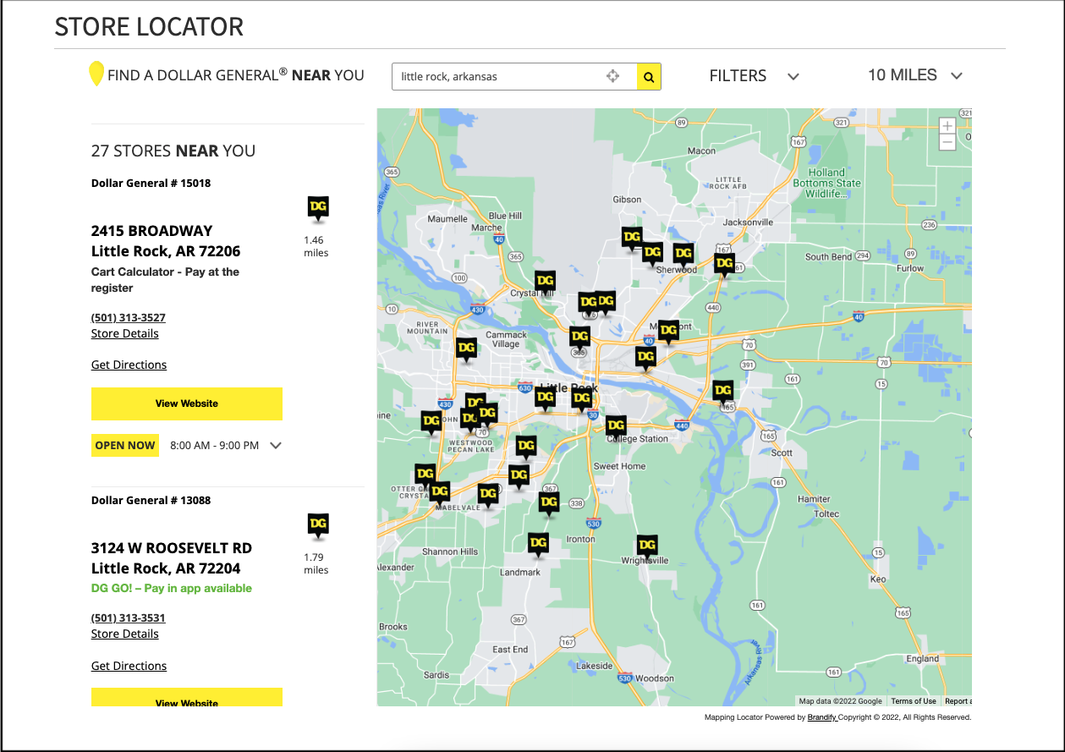Expand store hours next to OPEN NOW
This screenshot has width=1065, height=752.
(x=275, y=445)
